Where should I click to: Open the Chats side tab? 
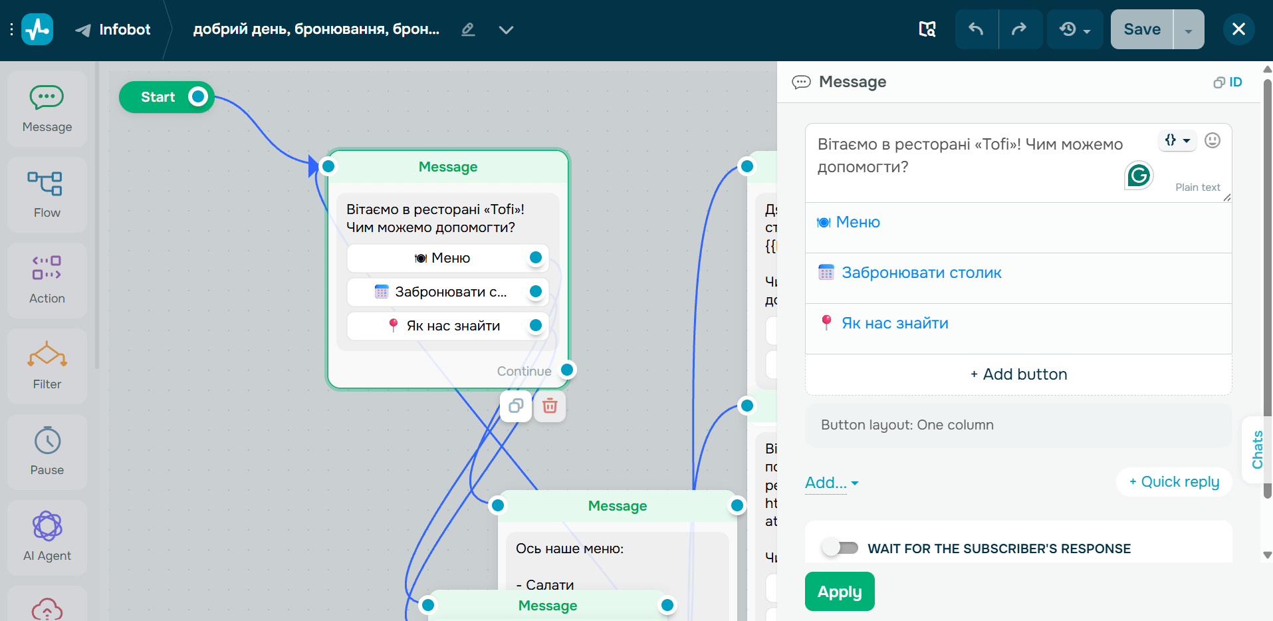pyautogui.click(x=1257, y=450)
